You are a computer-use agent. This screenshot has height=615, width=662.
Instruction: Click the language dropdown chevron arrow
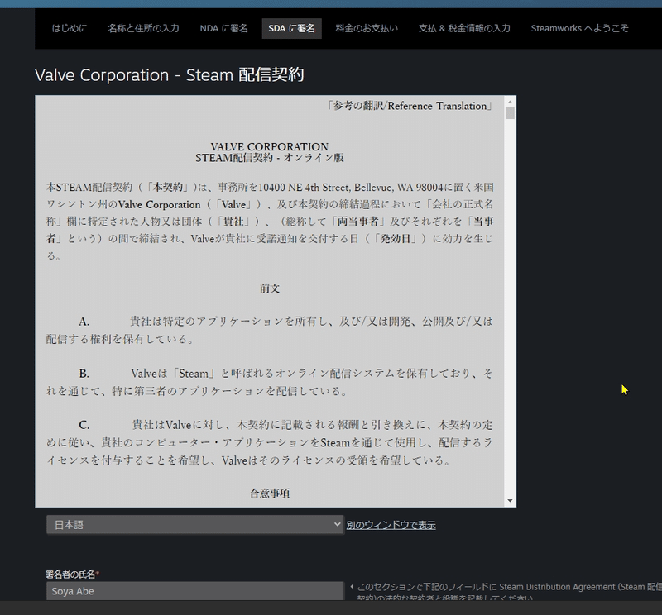point(334,523)
